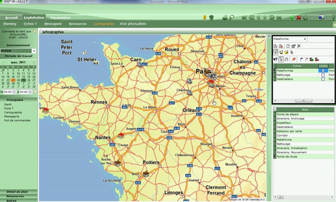Image resolution: width=336 pixels, height=202 pixels.
Task: Click the double-left rewind arrow icon
Action: pos(251,17)
